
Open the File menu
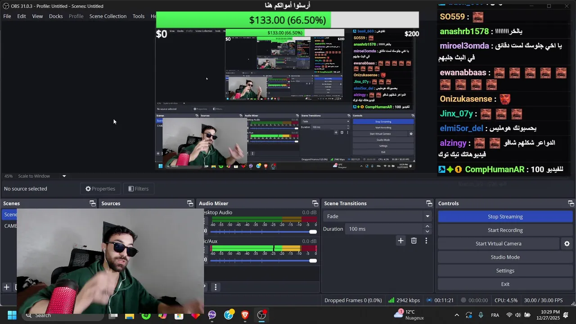click(7, 16)
